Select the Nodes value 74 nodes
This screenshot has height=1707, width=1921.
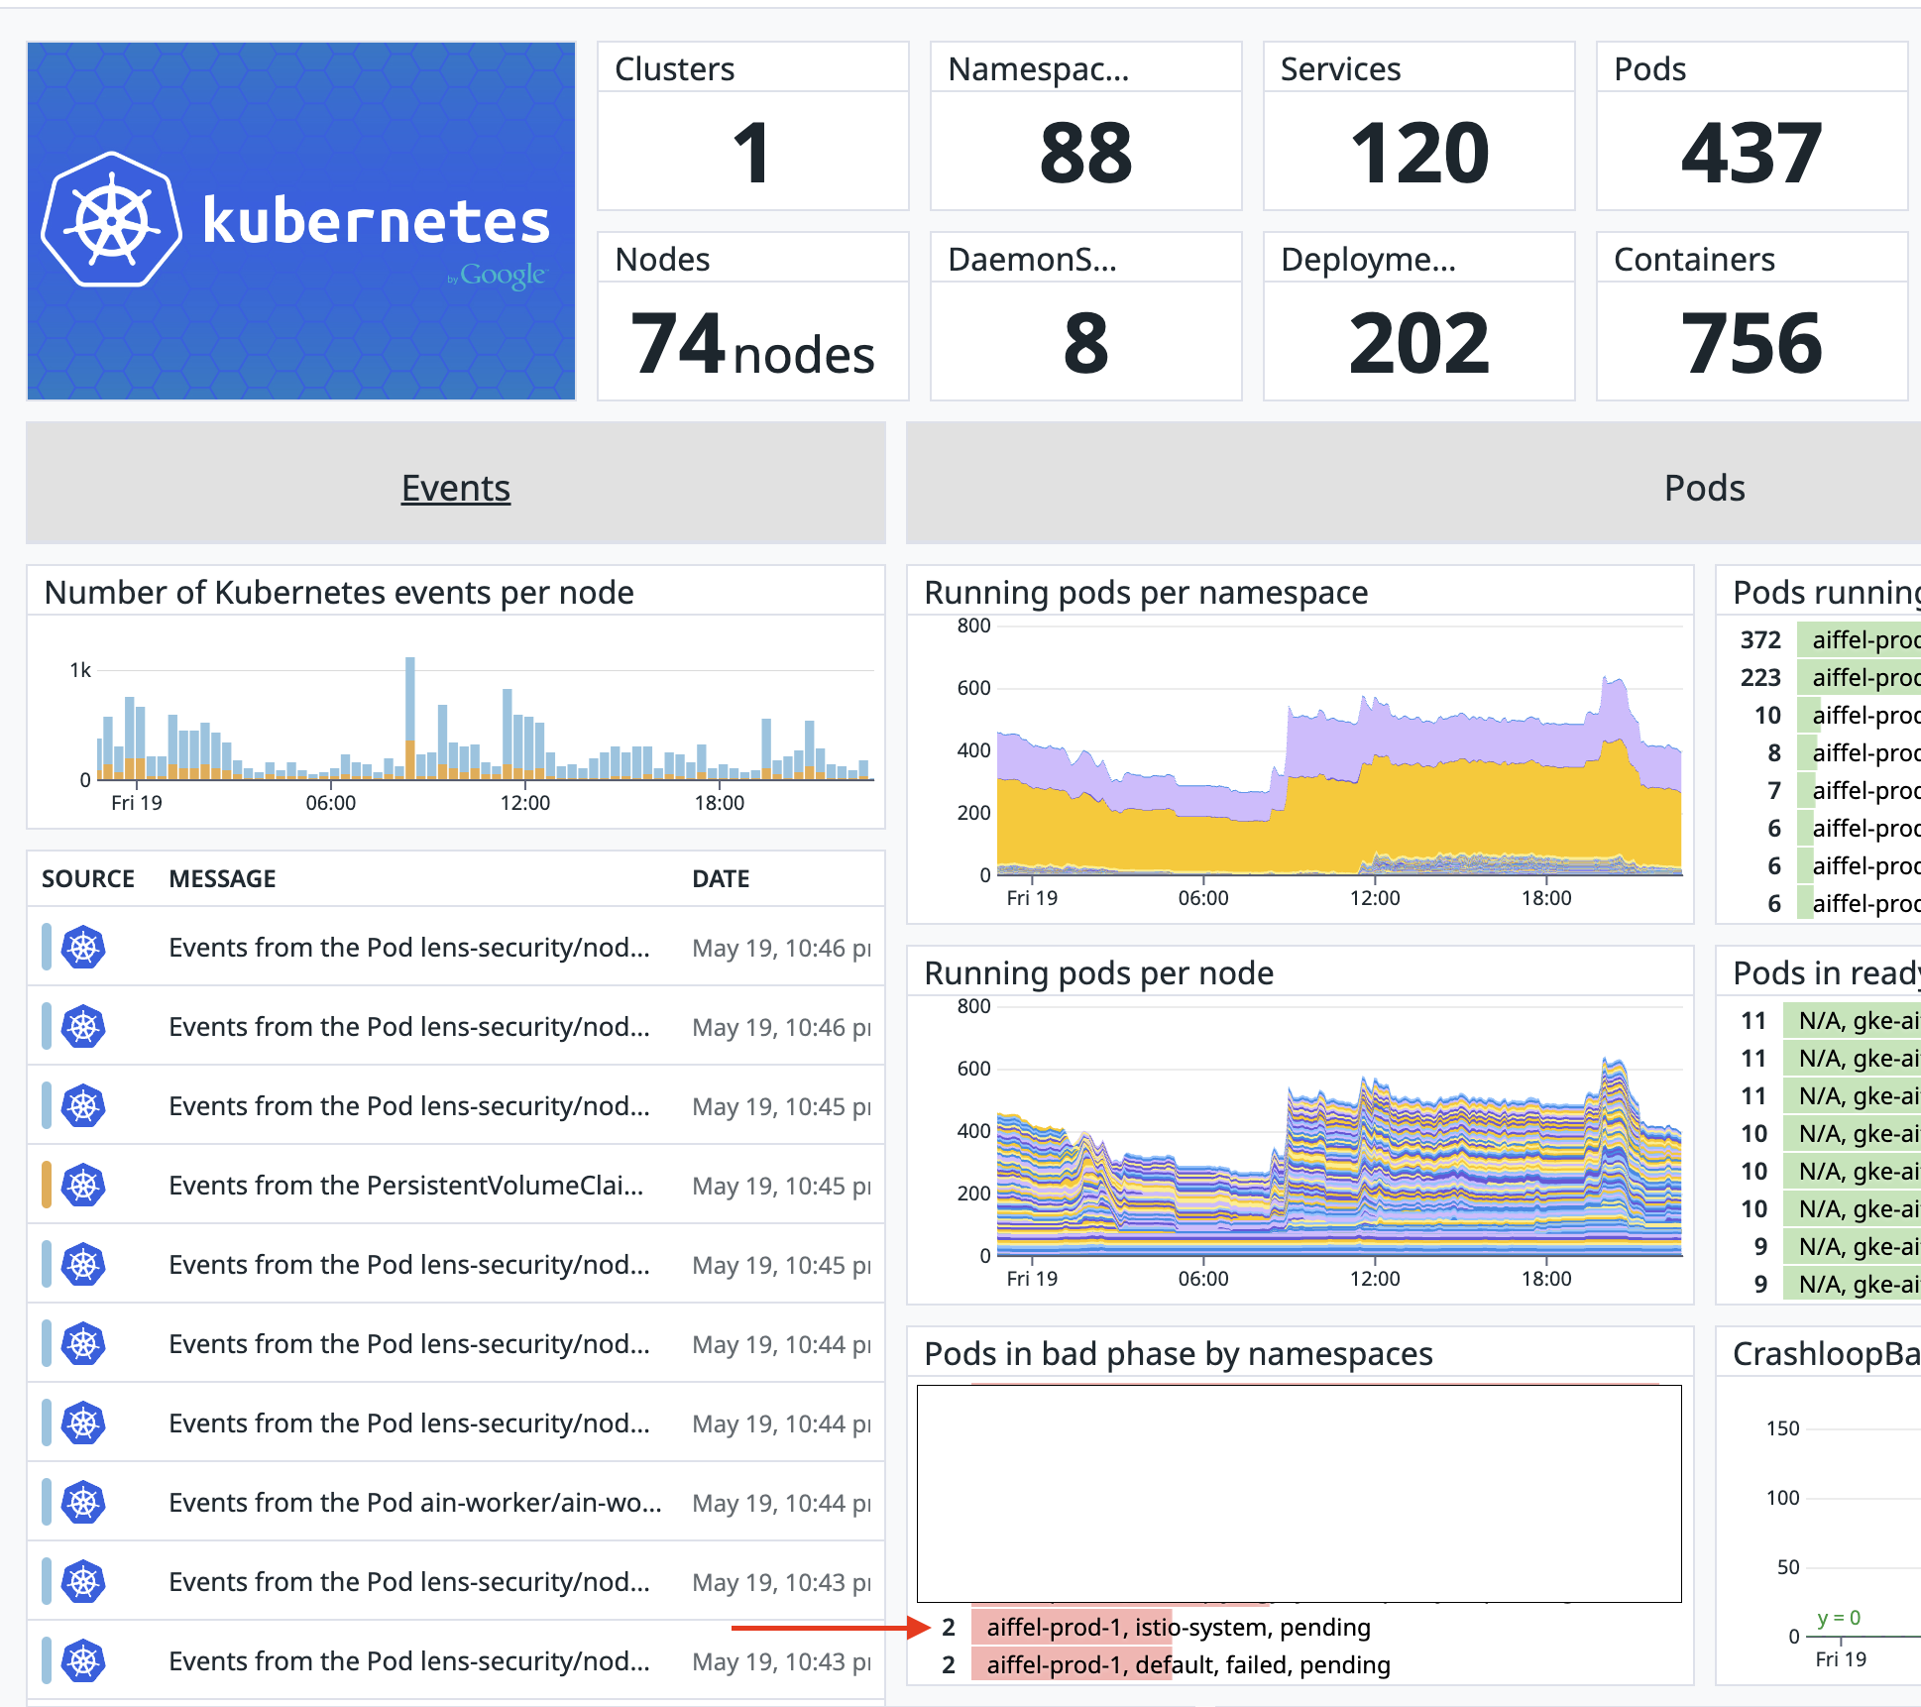[752, 344]
